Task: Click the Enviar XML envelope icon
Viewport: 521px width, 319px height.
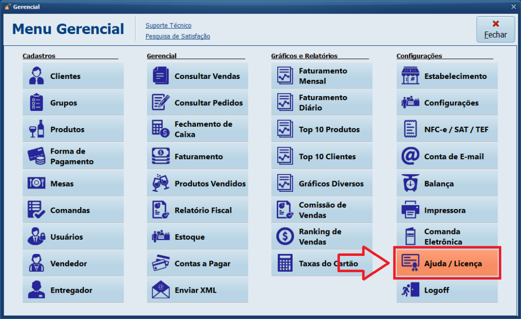Action: pos(161,290)
